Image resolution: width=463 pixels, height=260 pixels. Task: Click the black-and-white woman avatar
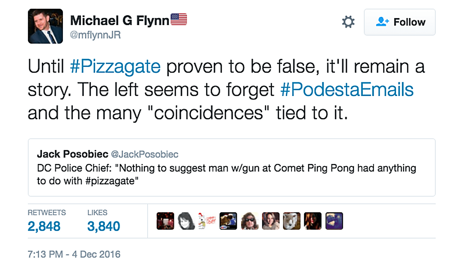point(186,221)
